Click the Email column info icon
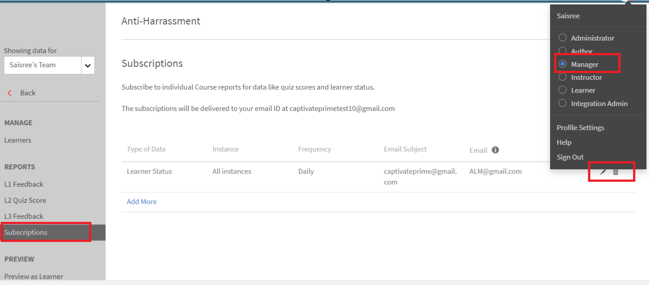This screenshot has height=285, width=649. tap(495, 150)
